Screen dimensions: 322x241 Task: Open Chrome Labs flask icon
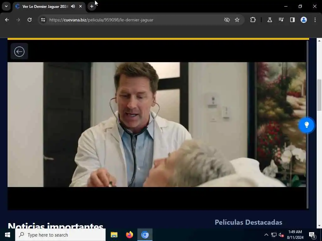pyautogui.click(x=269, y=20)
